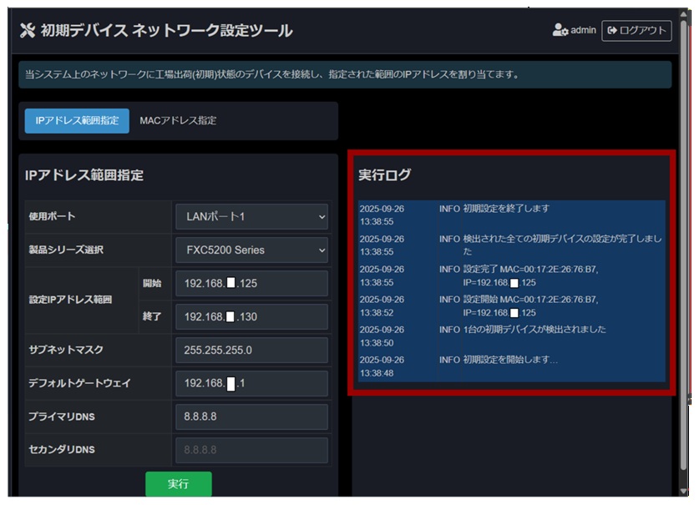Screen dimensions: 699x505
Task: Click the timestamp 2025-09-26 13:38:50
Action: point(382,336)
